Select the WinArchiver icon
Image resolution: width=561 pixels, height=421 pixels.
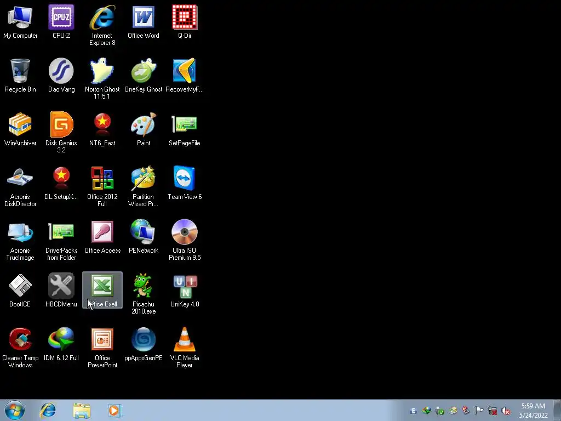pyautogui.click(x=20, y=129)
